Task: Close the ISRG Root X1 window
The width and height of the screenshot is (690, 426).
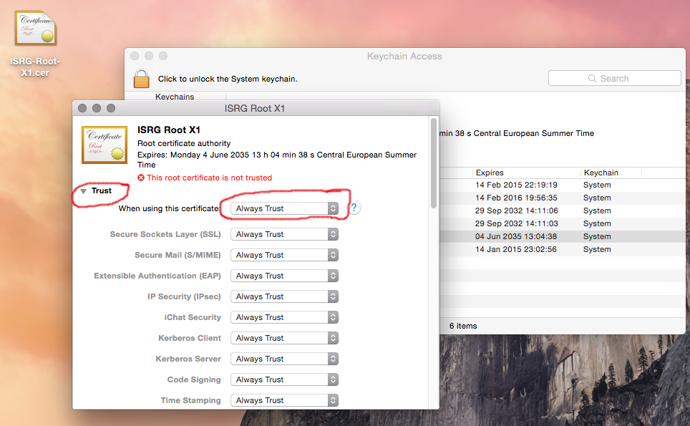Action: coord(82,108)
